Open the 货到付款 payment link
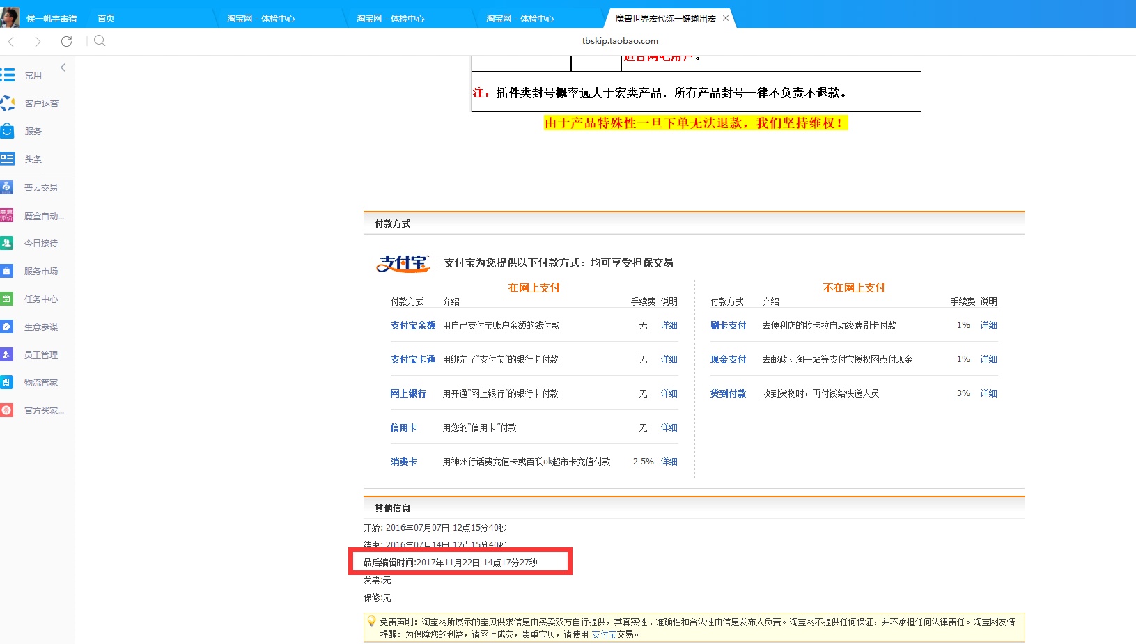1136x644 pixels. pyautogui.click(x=728, y=393)
